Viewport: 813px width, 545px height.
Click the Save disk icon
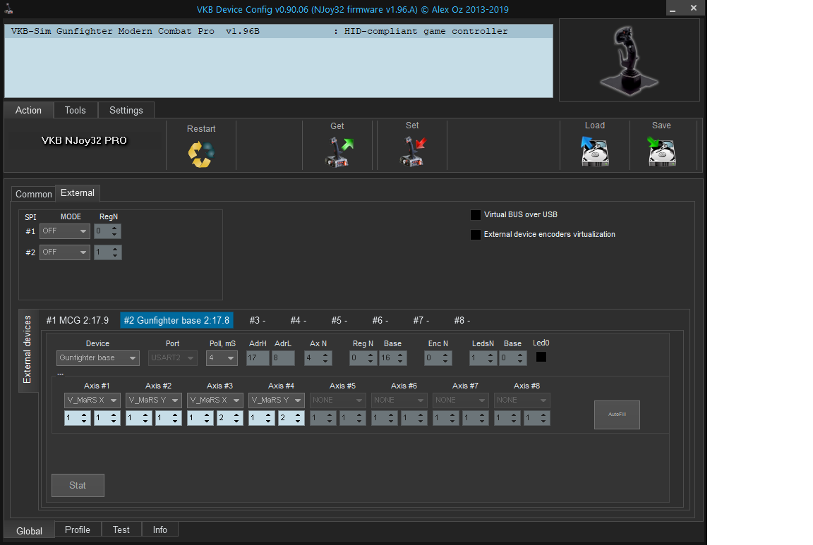[x=661, y=152]
